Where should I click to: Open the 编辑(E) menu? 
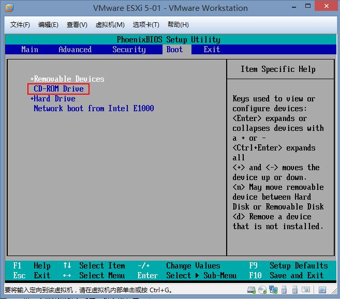pos(48,25)
